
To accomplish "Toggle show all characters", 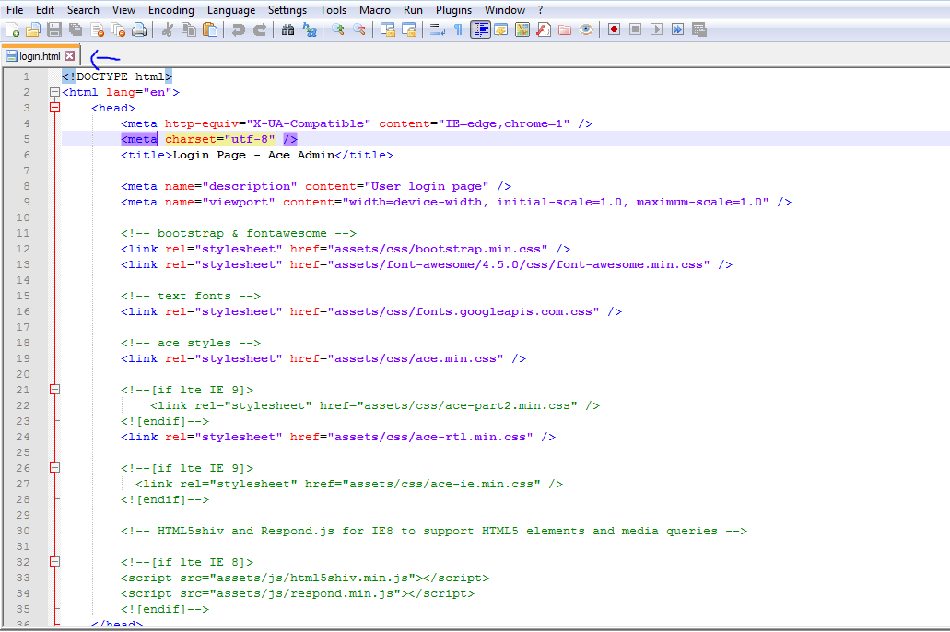I will click(x=459, y=29).
